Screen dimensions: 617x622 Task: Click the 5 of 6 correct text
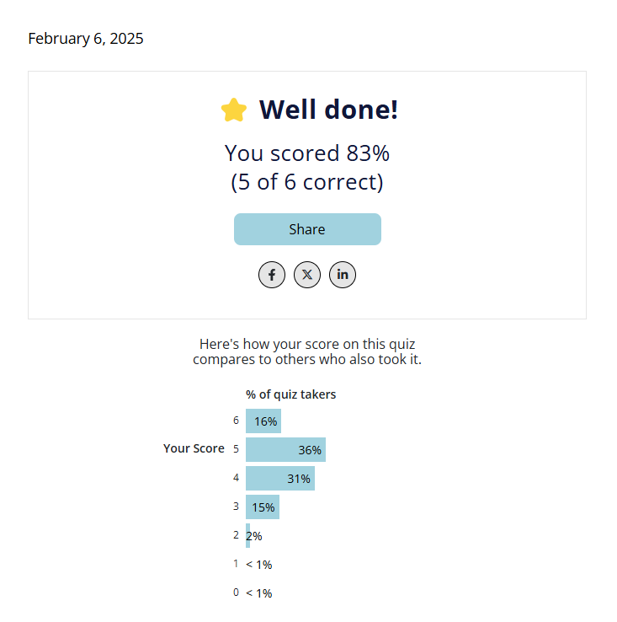[307, 182]
